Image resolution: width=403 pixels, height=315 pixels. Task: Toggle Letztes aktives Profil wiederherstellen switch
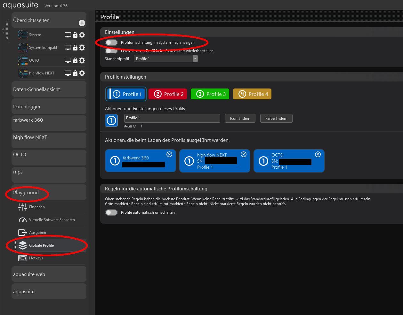coord(111,51)
